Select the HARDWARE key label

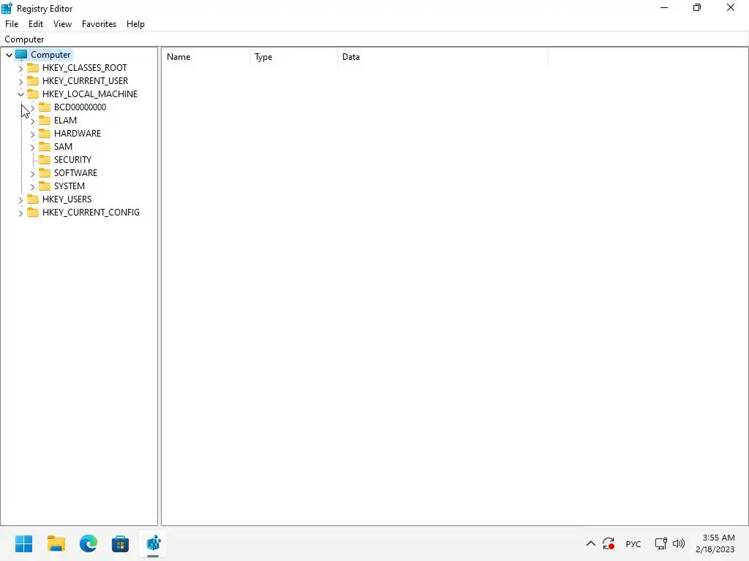(x=78, y=134)
